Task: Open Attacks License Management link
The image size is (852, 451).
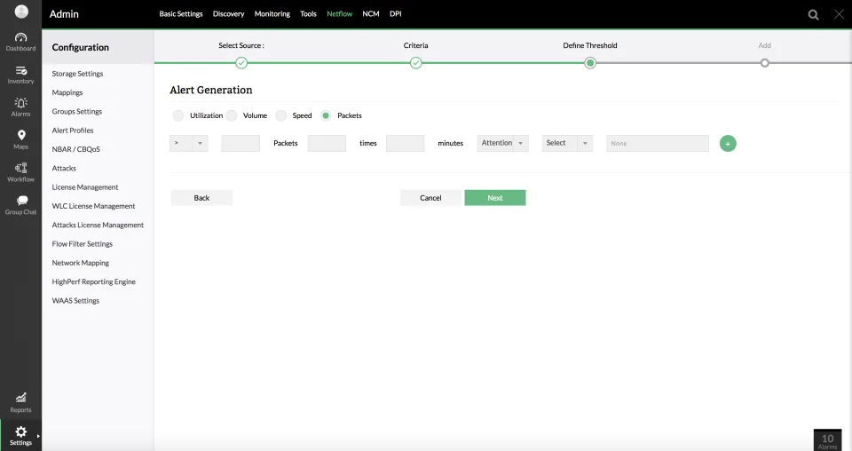Action: pos(98,225)
